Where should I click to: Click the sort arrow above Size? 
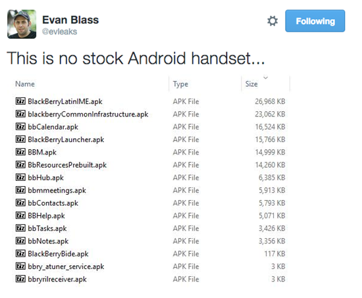click(x=266, y=78)
